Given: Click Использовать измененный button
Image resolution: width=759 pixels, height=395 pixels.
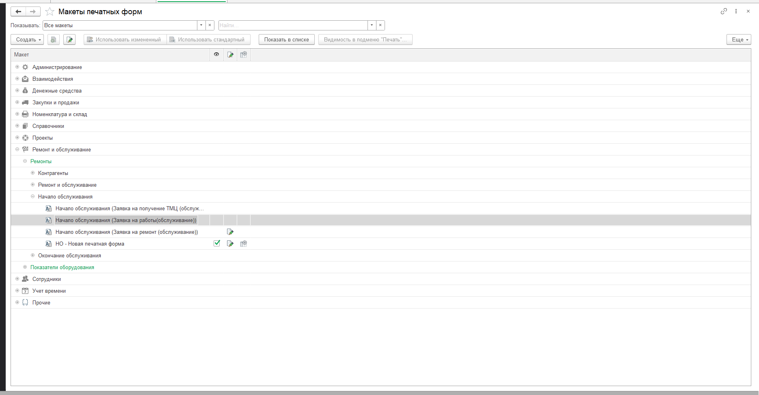Looking at the screenshot, I should tap(125, 40).
